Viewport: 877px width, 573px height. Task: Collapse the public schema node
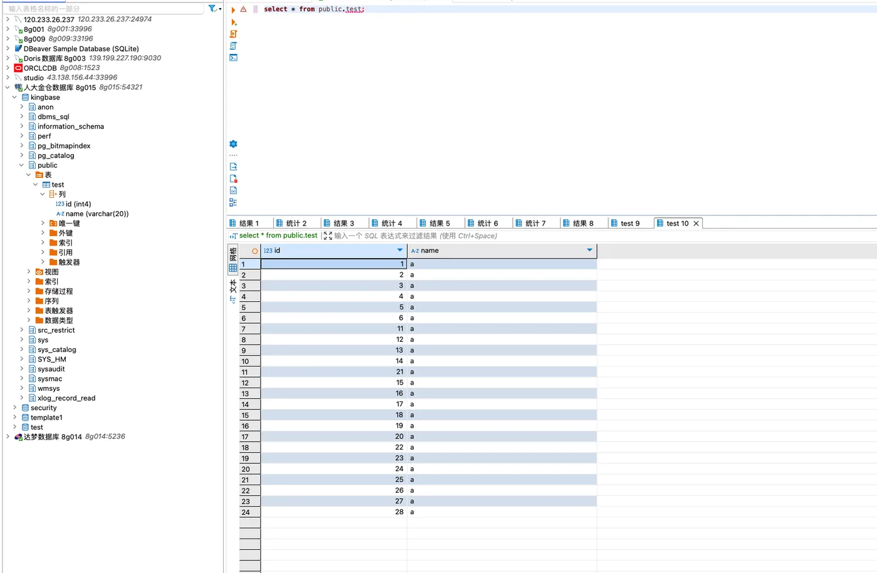point(21,165)
